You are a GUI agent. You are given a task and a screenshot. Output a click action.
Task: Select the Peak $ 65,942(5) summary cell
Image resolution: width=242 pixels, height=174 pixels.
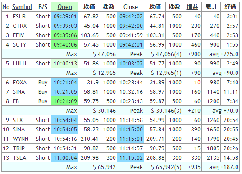tap(164, 167)
